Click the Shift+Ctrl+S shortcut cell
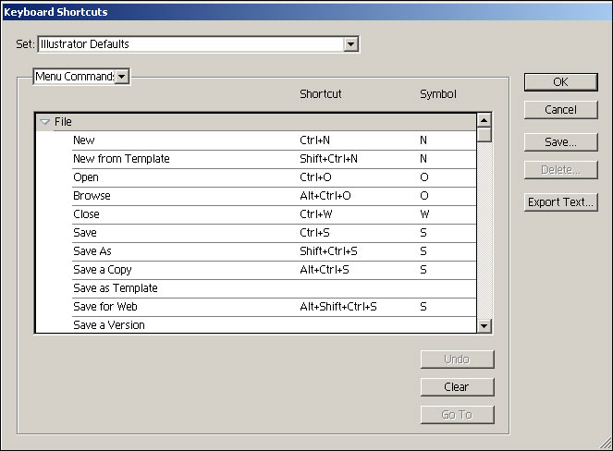Viewport: 613px width, 451px height. (328, 251)
